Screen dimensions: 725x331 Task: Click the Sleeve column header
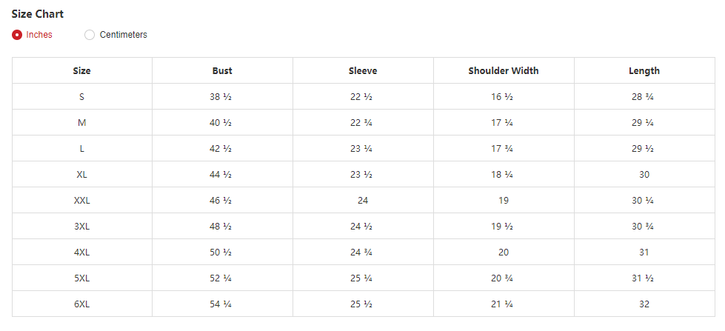[363, 71]
